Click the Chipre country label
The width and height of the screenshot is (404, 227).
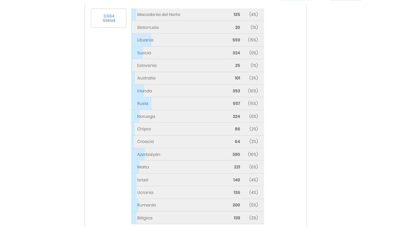(144, 129)
